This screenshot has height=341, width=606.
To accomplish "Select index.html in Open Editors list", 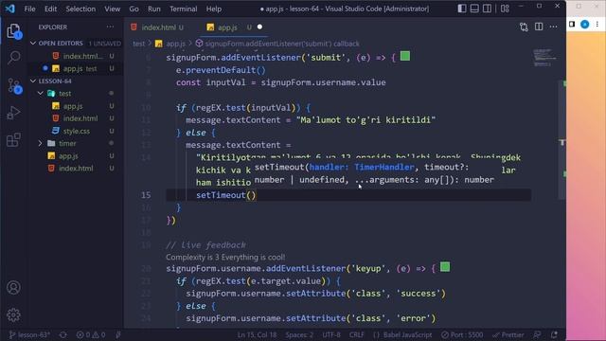I will 76,56.
